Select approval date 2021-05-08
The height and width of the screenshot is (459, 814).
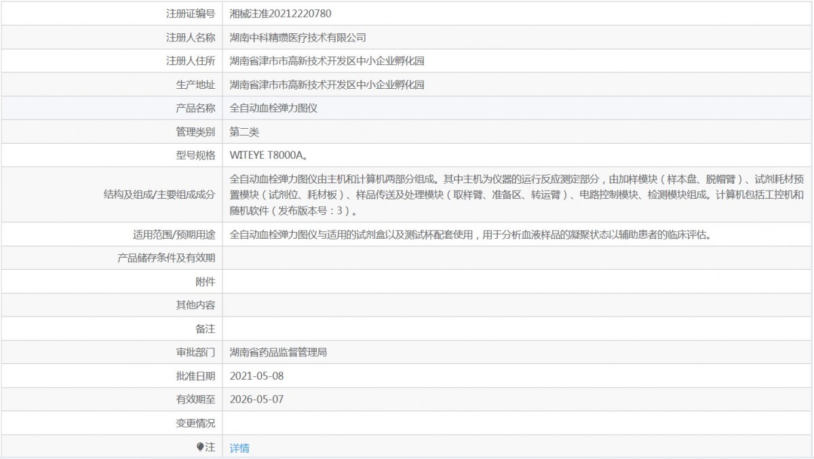(256, 376)
